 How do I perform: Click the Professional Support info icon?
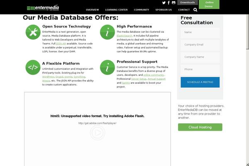click(x=107, y=67)
